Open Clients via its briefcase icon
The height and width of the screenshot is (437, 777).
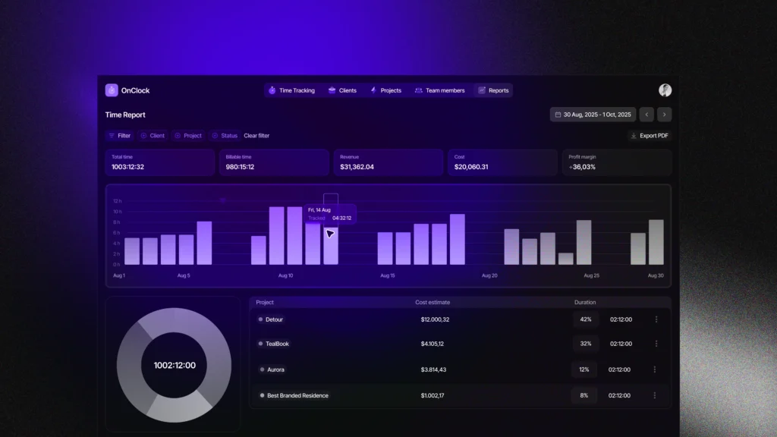point(331,90)
